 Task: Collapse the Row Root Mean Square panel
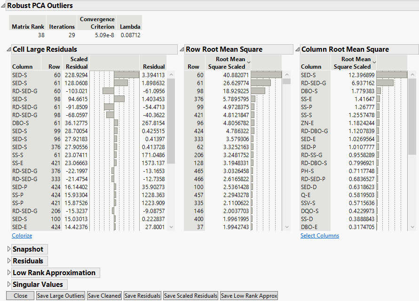[x=182, y=49]
